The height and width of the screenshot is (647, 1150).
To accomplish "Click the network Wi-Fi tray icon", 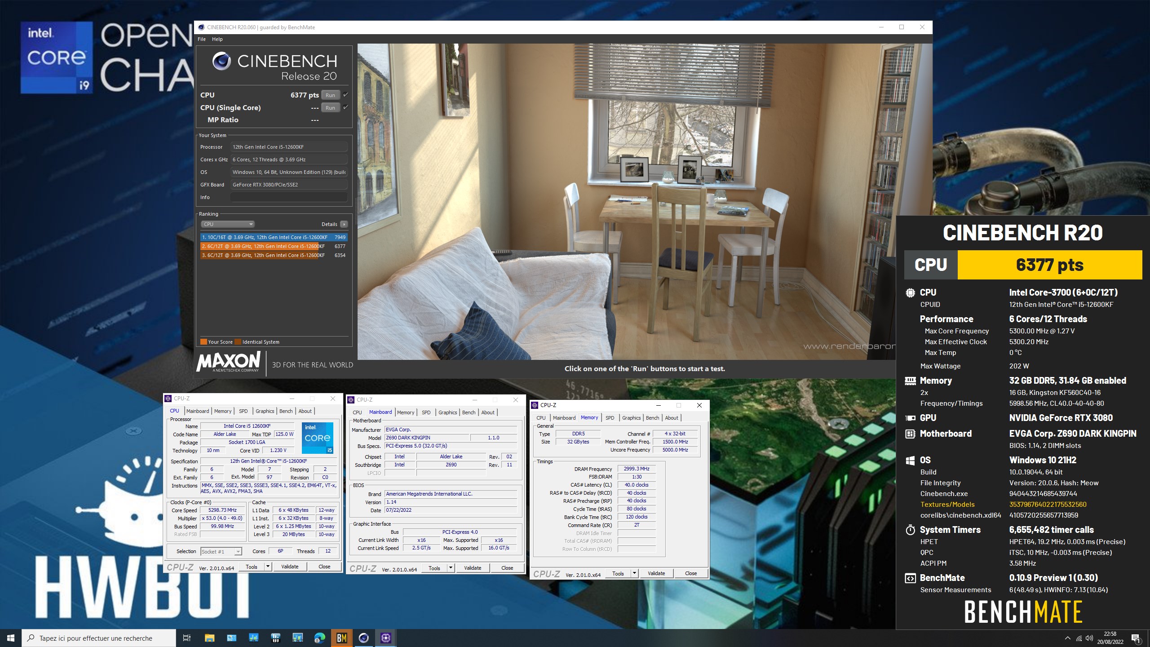I will coord(1079,638).
